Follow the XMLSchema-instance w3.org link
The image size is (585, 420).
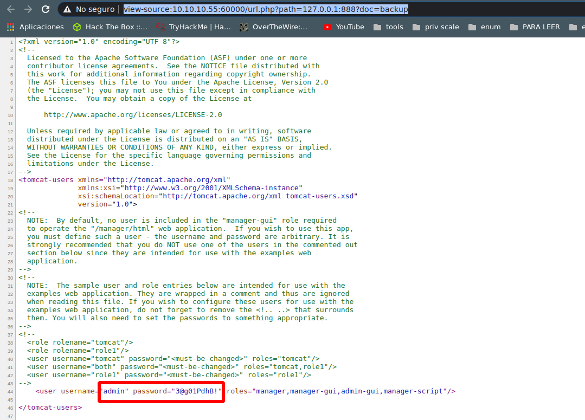(x=211, y=188)
